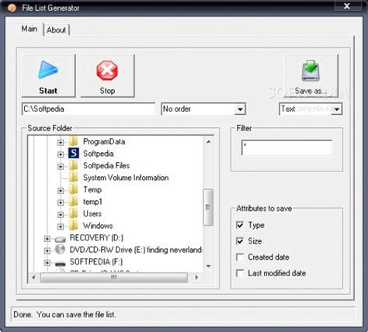The image size is (368, 332).
Task: Click the Save as button
Action: pos(311,75)
